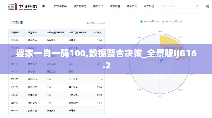The width and height of the screenshot is (212, 118).
Task: Open the 研究与洞见 menu
Action: pyautogui.click(x=80, y=6)
